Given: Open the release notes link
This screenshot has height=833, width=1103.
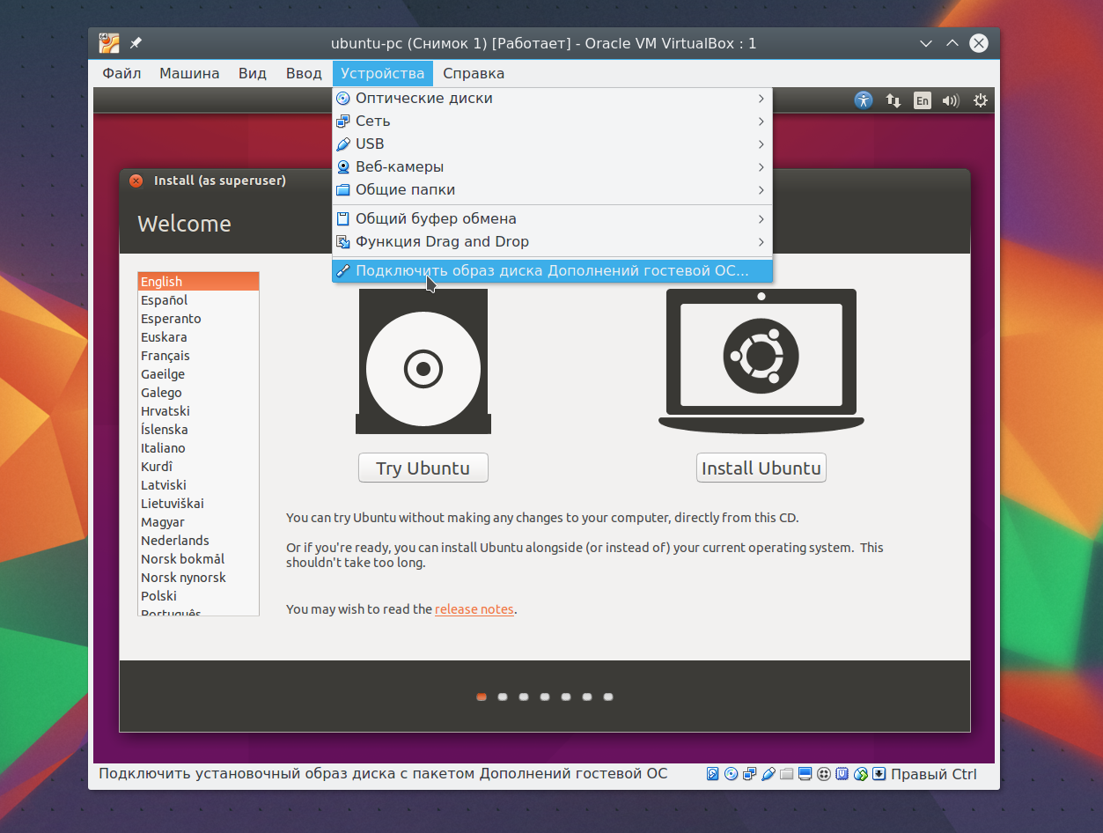Looking at the screenshot, I should click(x=474, y=608).
